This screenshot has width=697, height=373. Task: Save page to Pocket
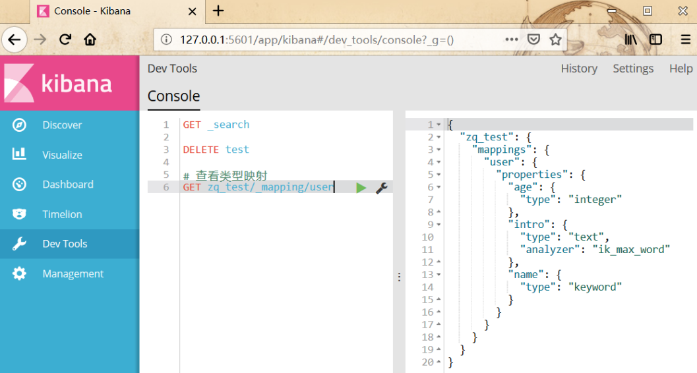[x=533, y=40]
